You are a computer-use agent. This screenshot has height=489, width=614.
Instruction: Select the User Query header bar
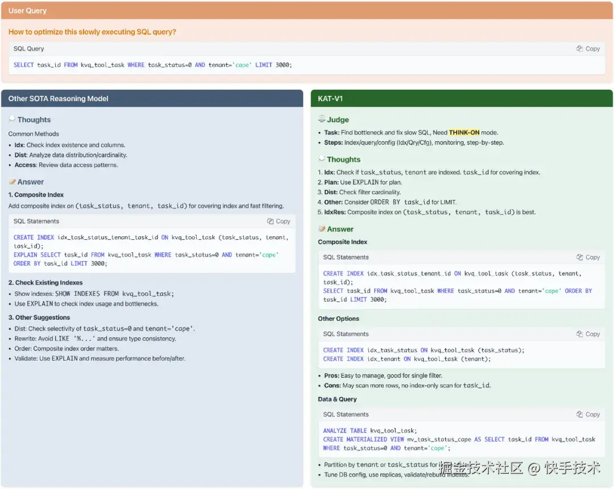tap(307, 11)
